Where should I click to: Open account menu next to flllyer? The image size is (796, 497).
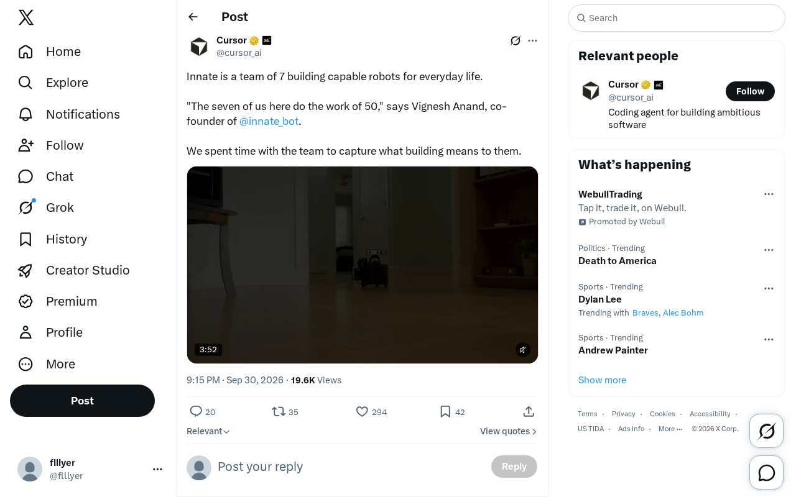(157, 469)
